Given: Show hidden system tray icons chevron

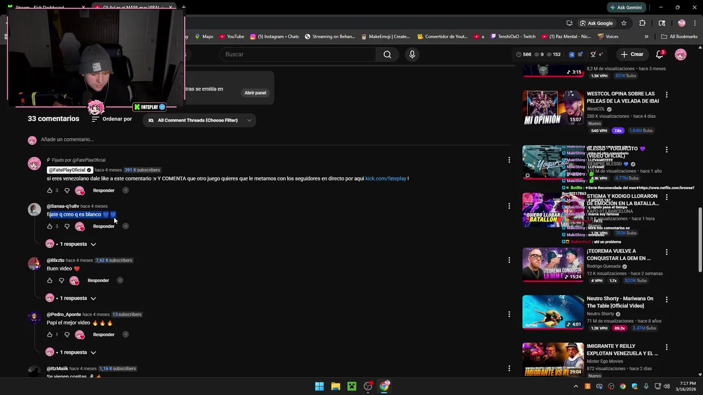Looking at the screenshot, I should tap(576, 386).
